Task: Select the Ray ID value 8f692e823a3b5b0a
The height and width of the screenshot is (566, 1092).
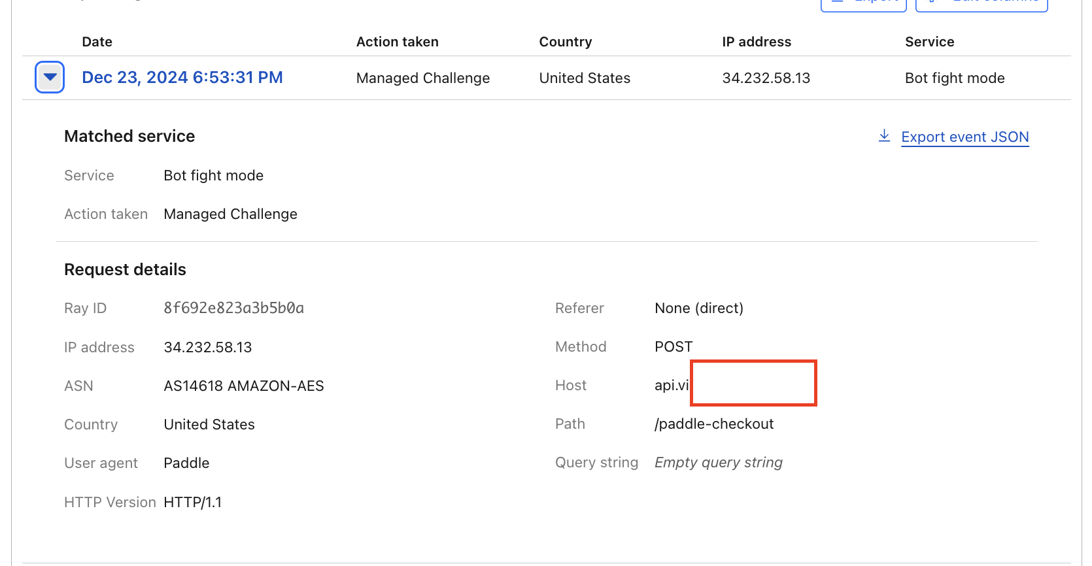Action: pyautogui.click(x=233, y=308)
